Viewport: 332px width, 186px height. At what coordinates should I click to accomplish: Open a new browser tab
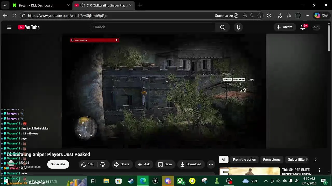[x=140, y=5]
